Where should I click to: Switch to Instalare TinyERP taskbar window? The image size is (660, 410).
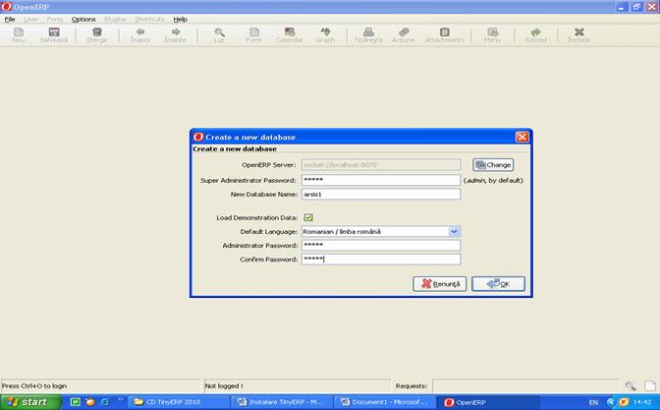coord(281,402)
